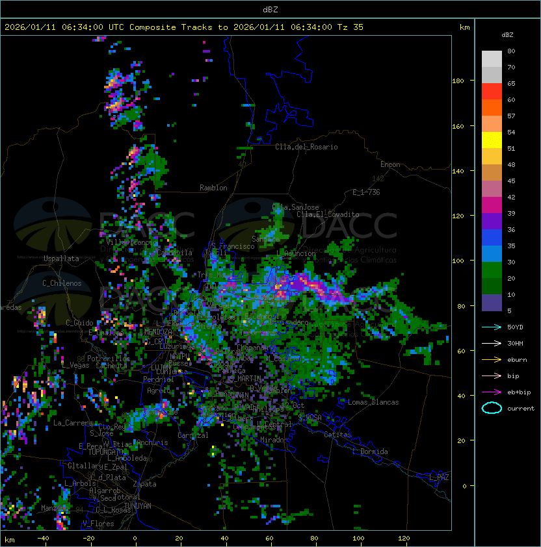Click the Carrizal label

pos(193,435)
